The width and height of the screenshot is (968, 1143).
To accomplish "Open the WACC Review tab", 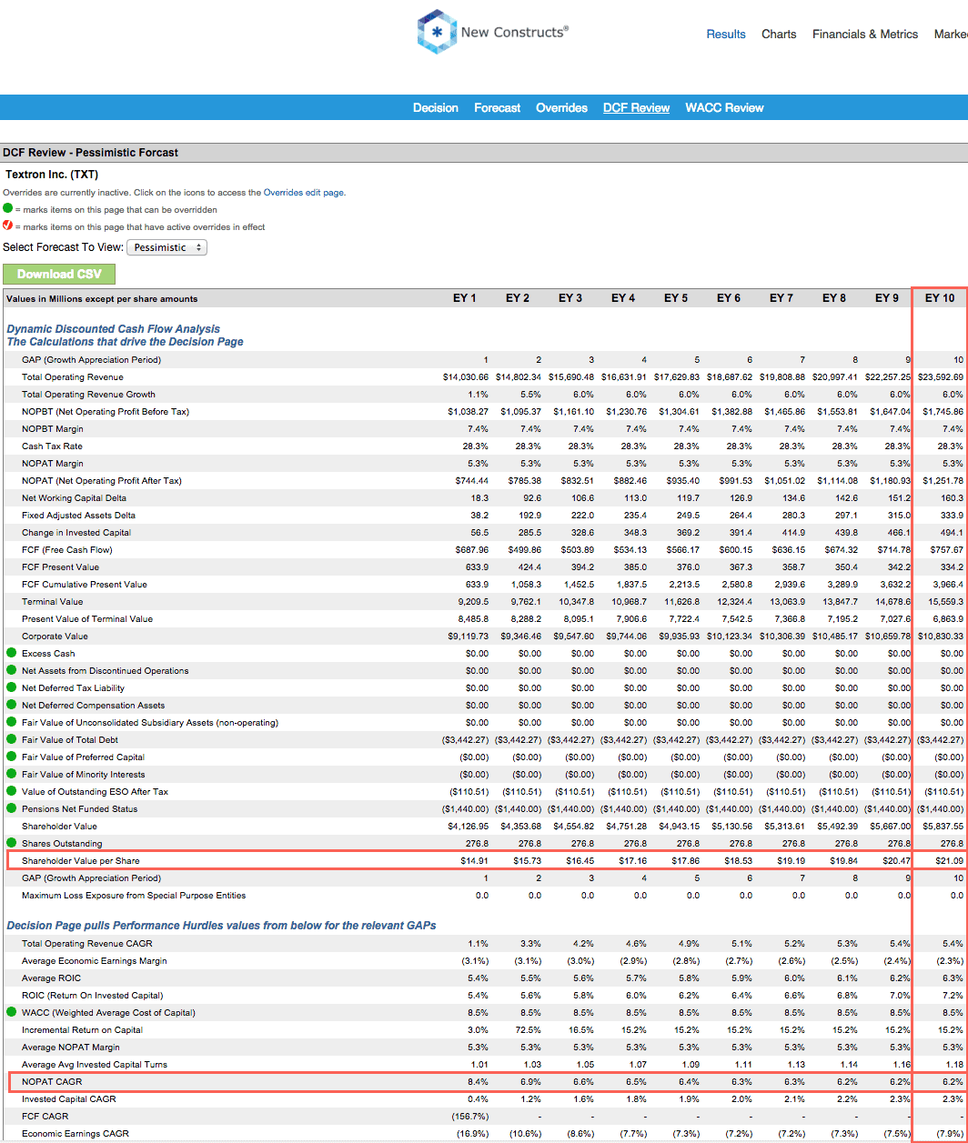I will point(724,107).
